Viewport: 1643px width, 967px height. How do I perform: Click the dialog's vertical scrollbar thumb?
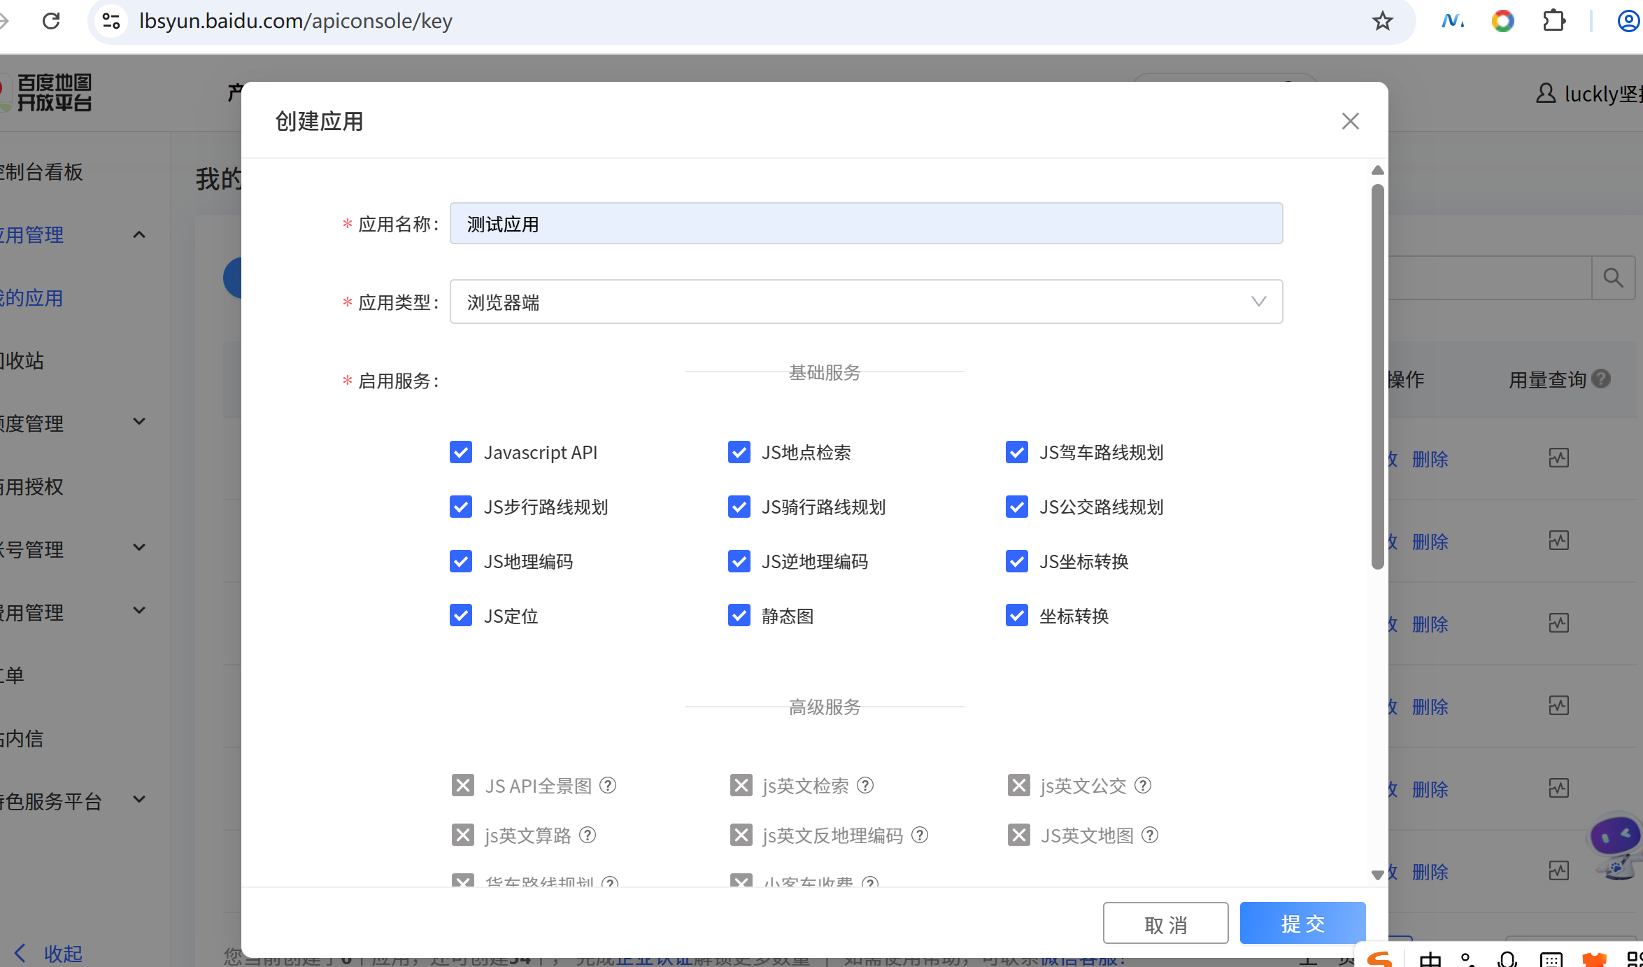(x=1377, y=378)
